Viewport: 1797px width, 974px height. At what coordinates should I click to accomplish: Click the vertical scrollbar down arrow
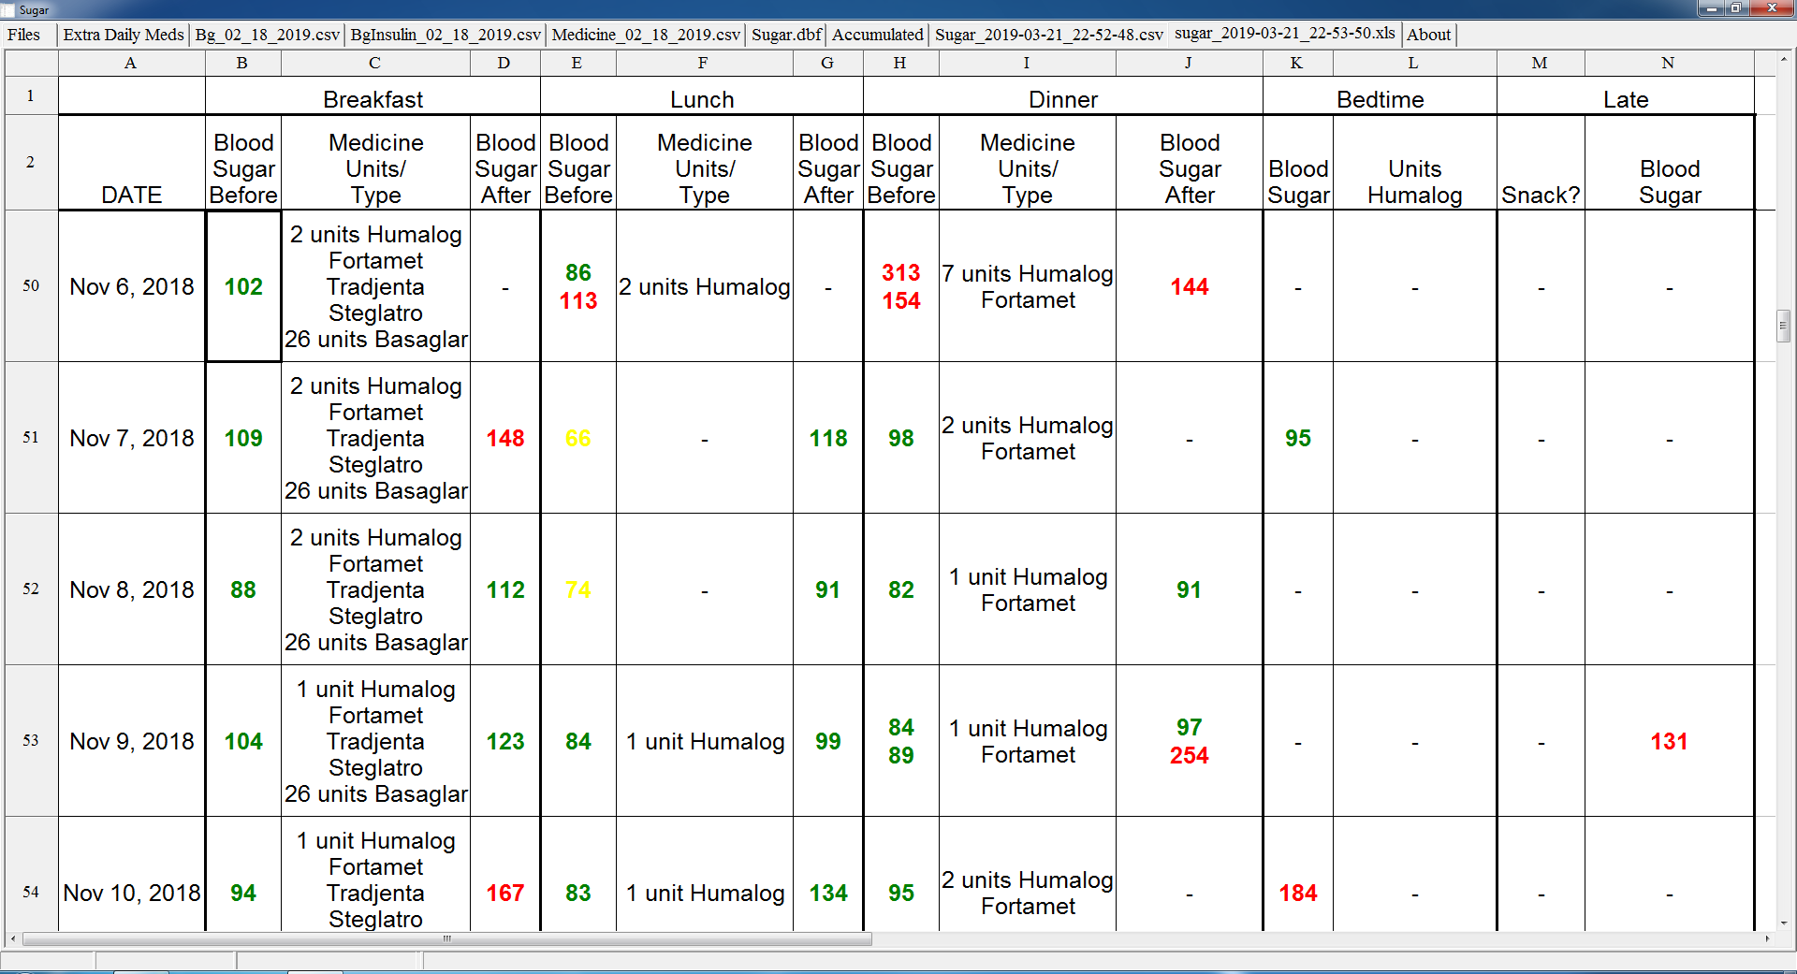point(1784,923)
